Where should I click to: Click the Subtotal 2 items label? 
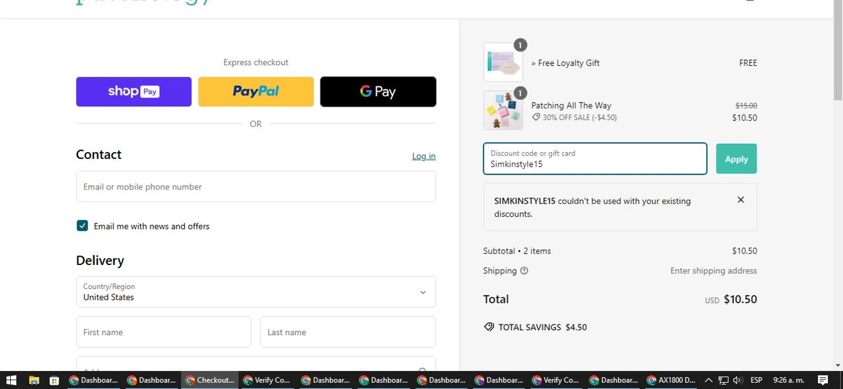tap(517, 251)
